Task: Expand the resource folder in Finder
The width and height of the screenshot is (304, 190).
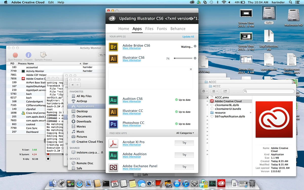Action: [x=251, y=113]
